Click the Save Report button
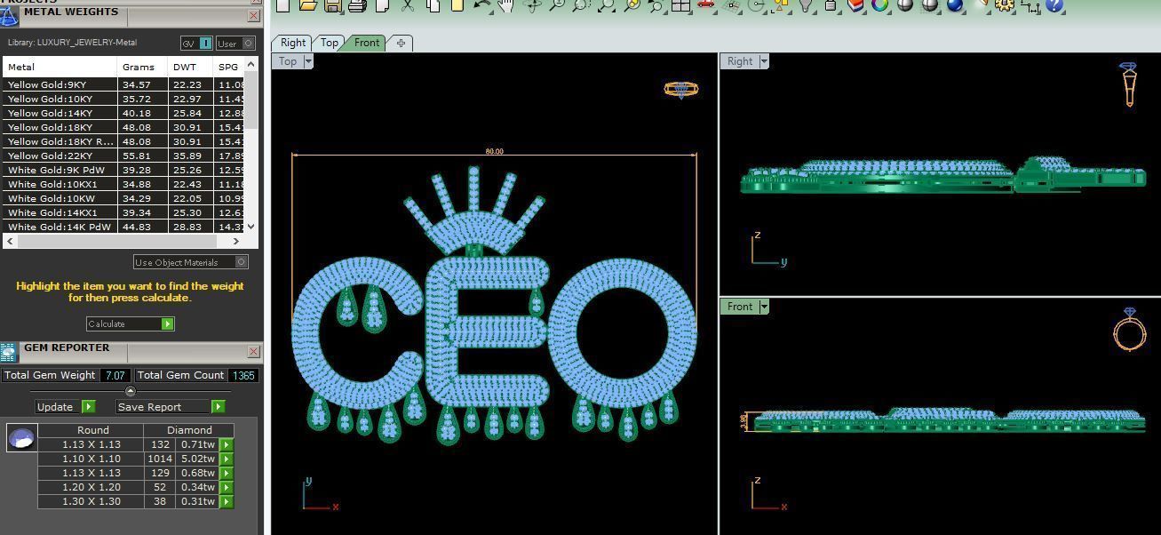The height and width of the screenshot is (535, 1161). 171,406
